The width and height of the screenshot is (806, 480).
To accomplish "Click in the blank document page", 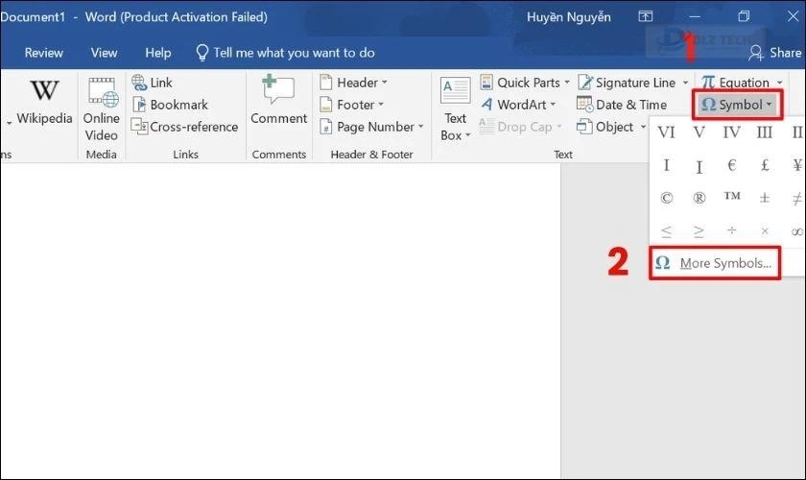I will click(280, 319).
